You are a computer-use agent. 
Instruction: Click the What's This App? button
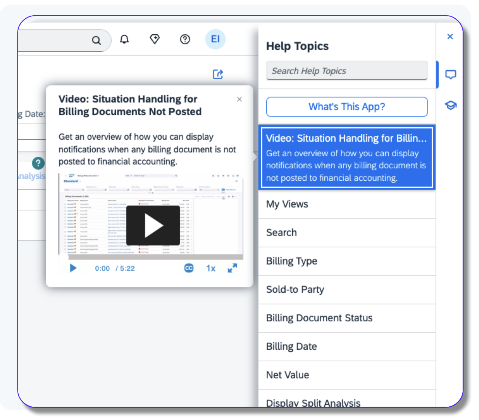pyautogui.click(x=346, y=107)
